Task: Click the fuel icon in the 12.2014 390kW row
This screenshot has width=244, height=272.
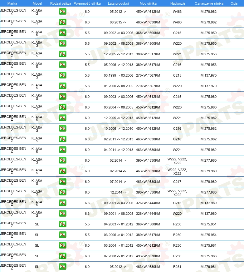Action: tap(62, 192)
